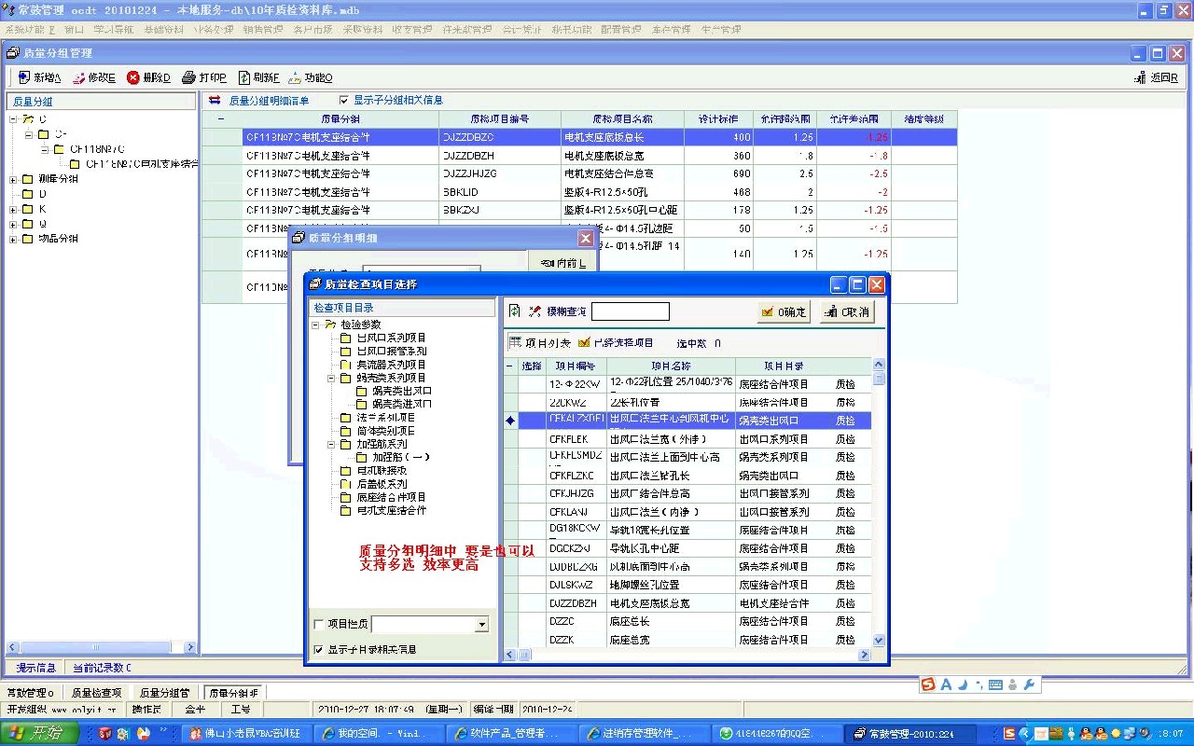The height and width of the screenshot is (746, 1194).
Task: Expand the 物品分组 tree node
Action: (13, 239)
